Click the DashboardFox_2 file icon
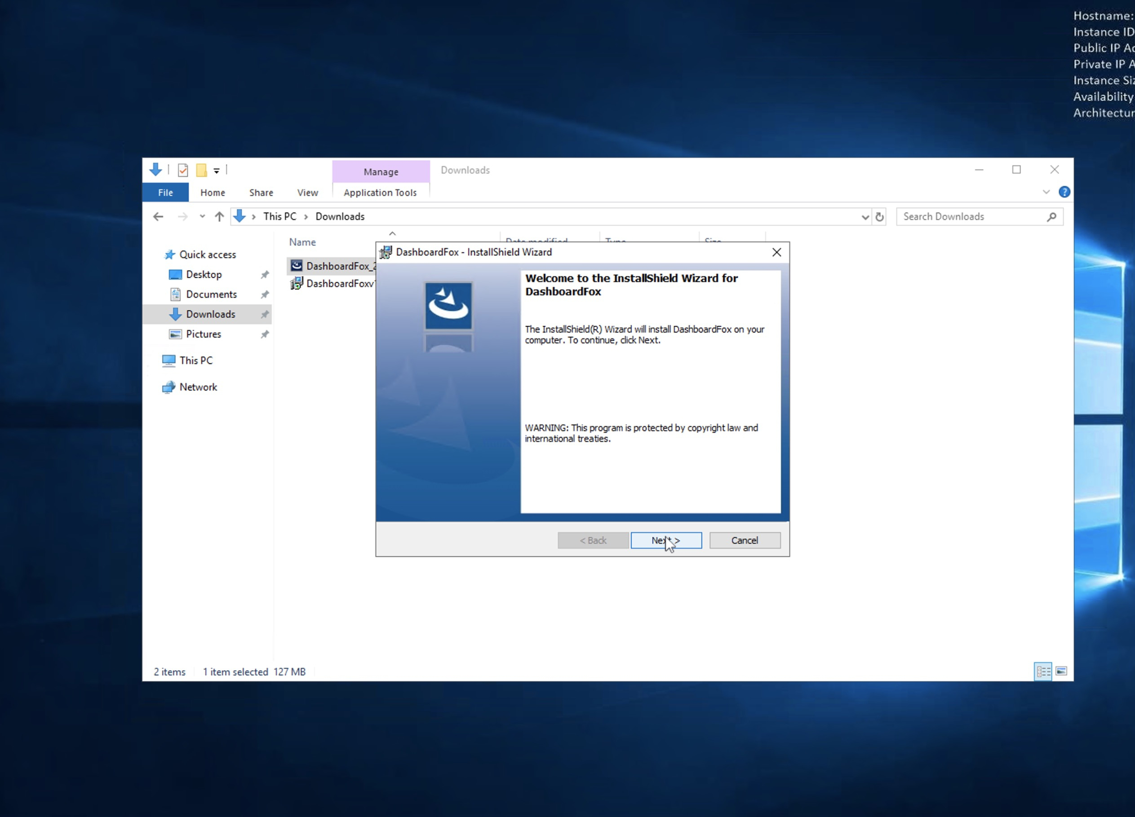The image size is (1135, 817). 296,265
